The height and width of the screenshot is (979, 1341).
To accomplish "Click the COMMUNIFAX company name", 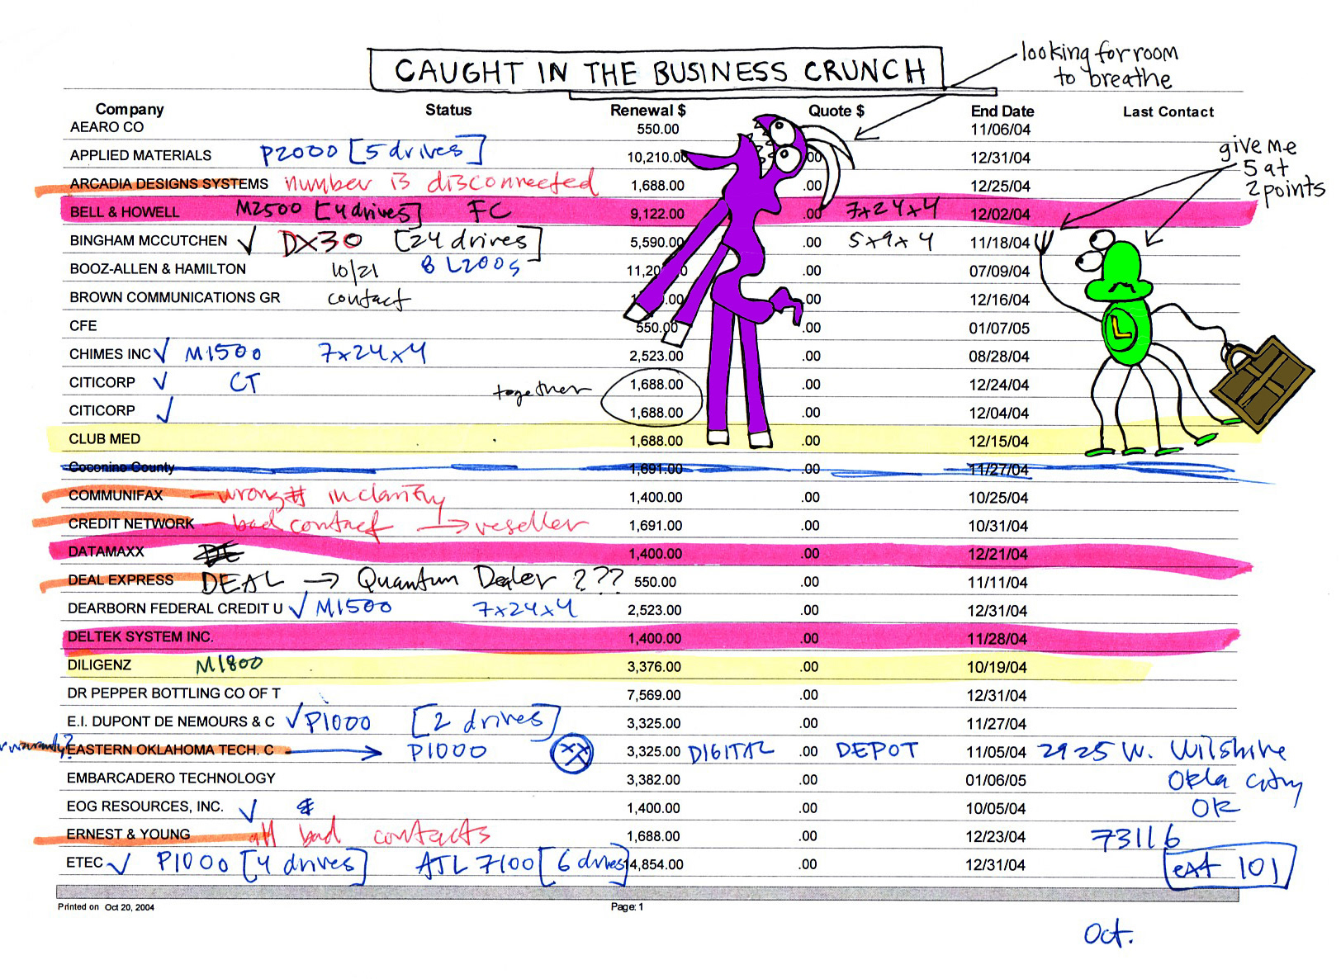I will click(x=116, y=495).
